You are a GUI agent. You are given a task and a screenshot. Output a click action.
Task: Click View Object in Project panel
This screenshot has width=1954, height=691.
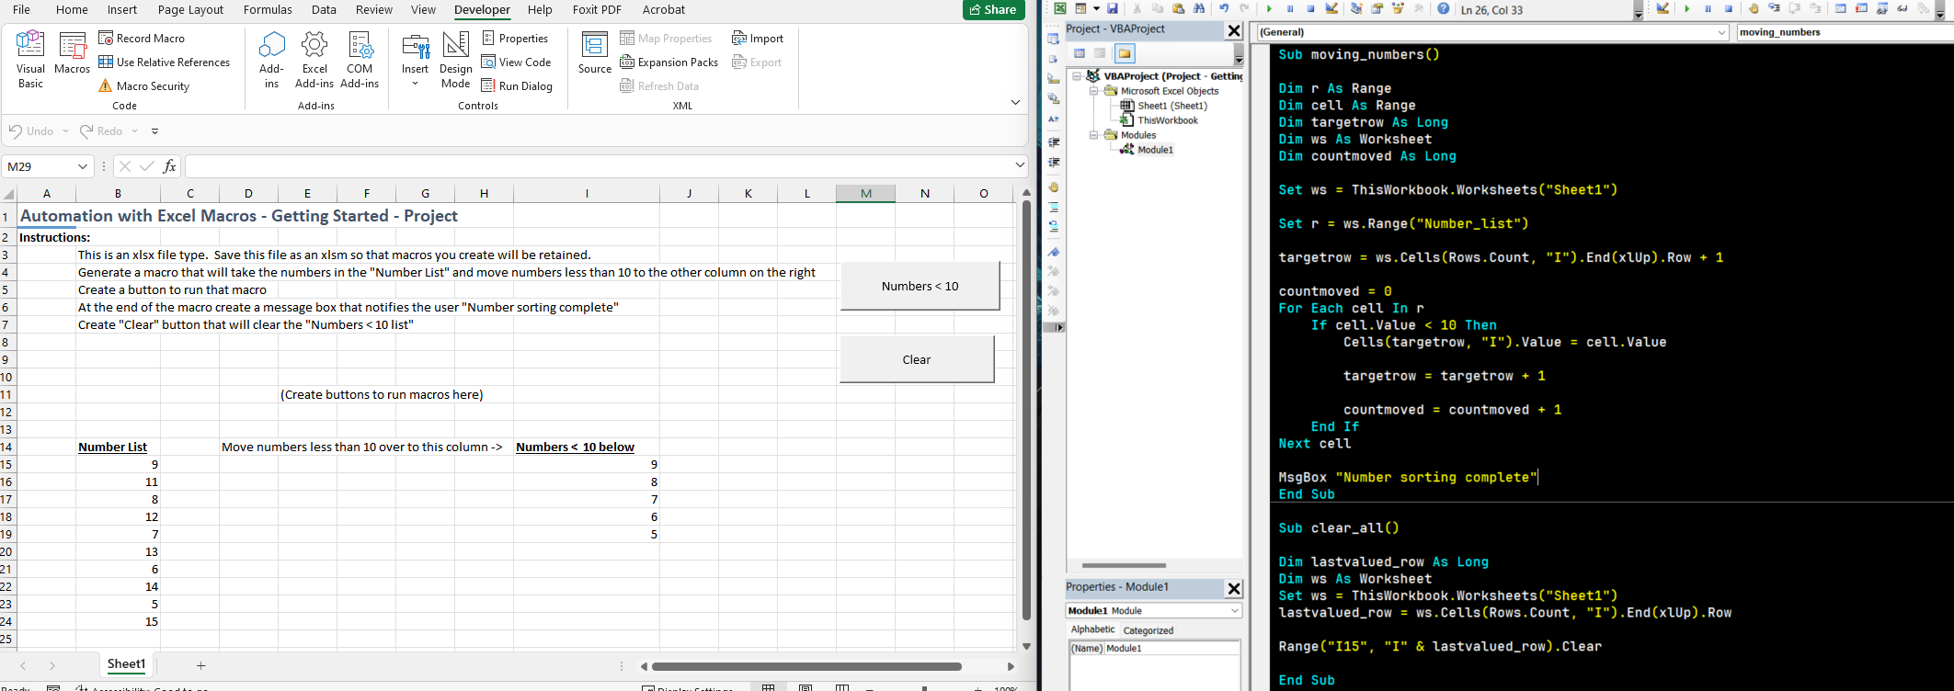click(1100, 53)
